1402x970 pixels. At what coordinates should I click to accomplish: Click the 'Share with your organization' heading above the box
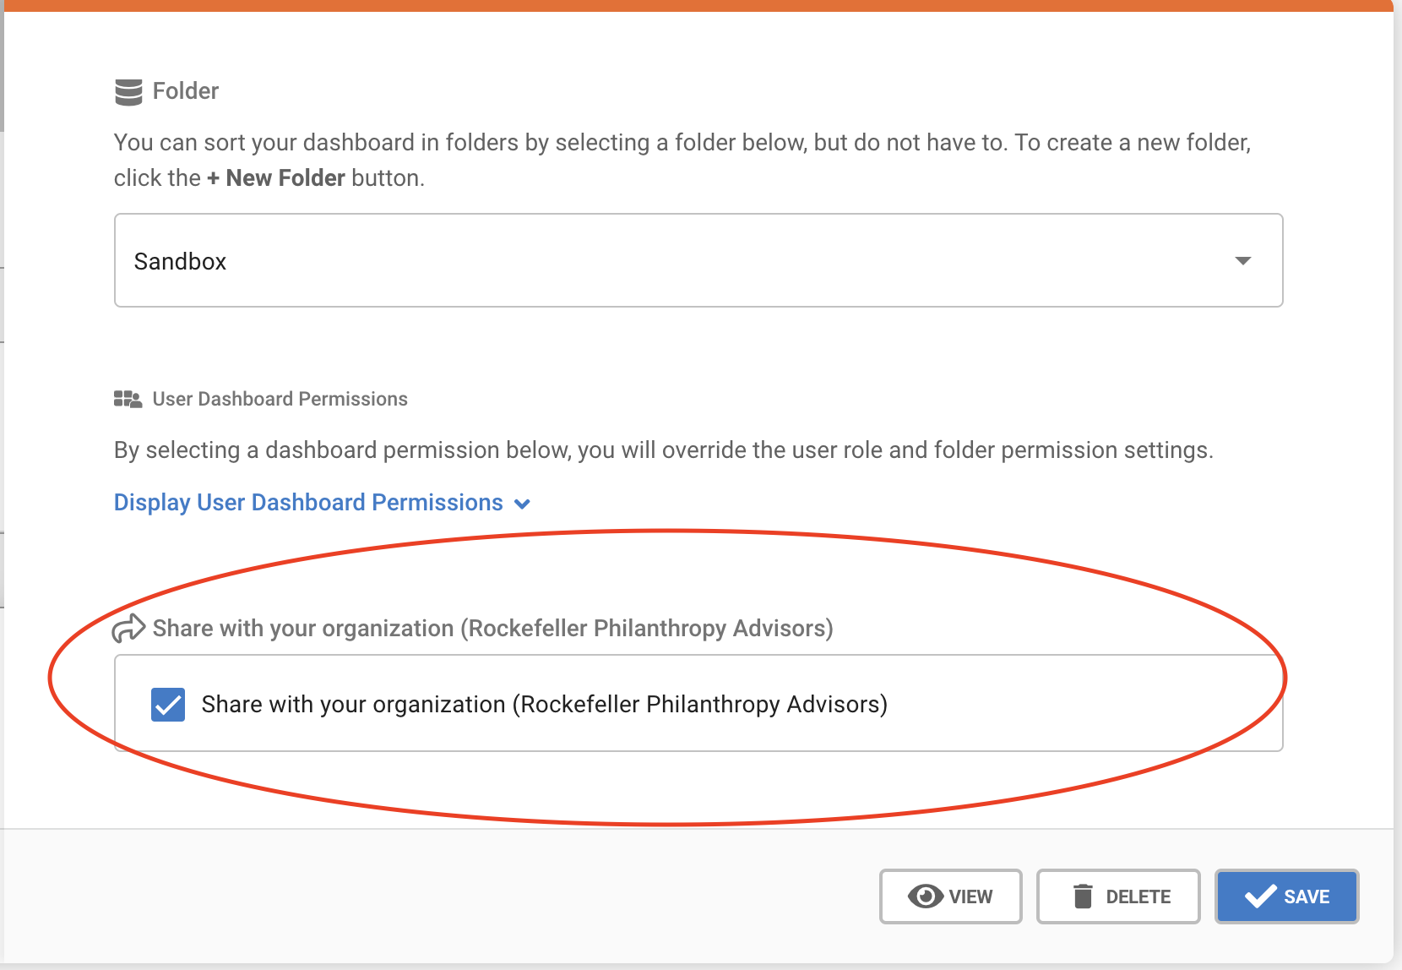click(x=493, y=629)
